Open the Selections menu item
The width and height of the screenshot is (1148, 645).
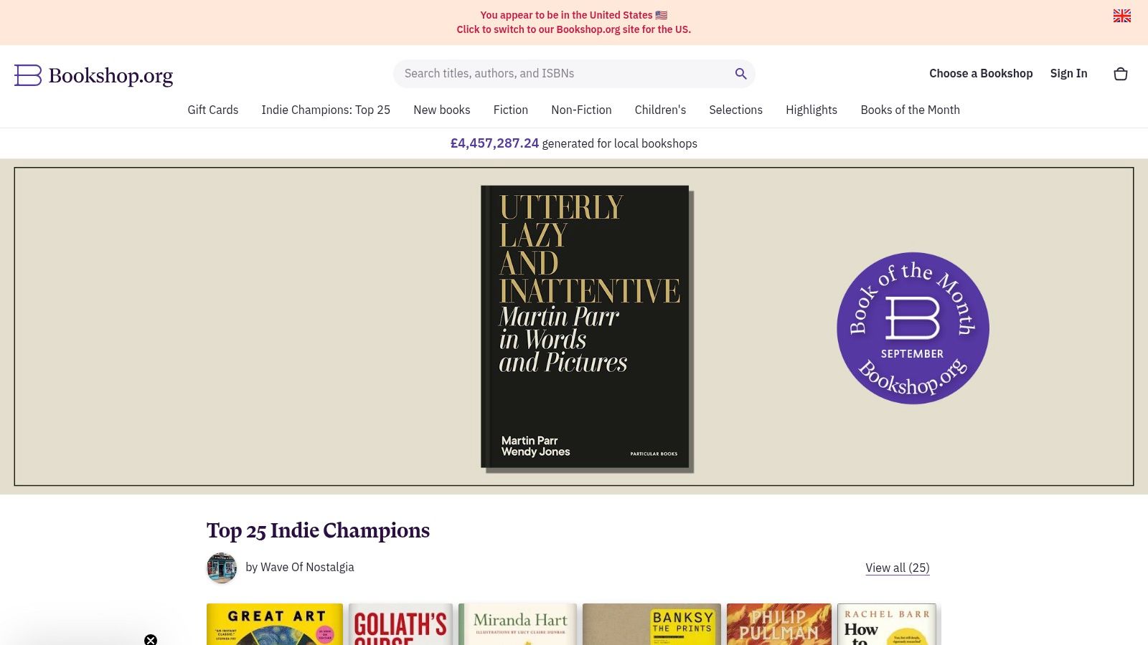point(736,110)
